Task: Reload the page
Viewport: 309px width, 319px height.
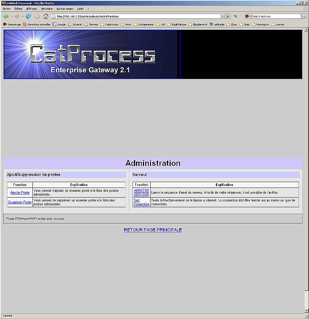Action: [29, 16]
